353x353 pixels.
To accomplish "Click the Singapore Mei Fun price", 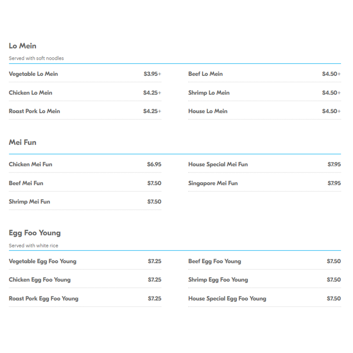I will point(334,183).
